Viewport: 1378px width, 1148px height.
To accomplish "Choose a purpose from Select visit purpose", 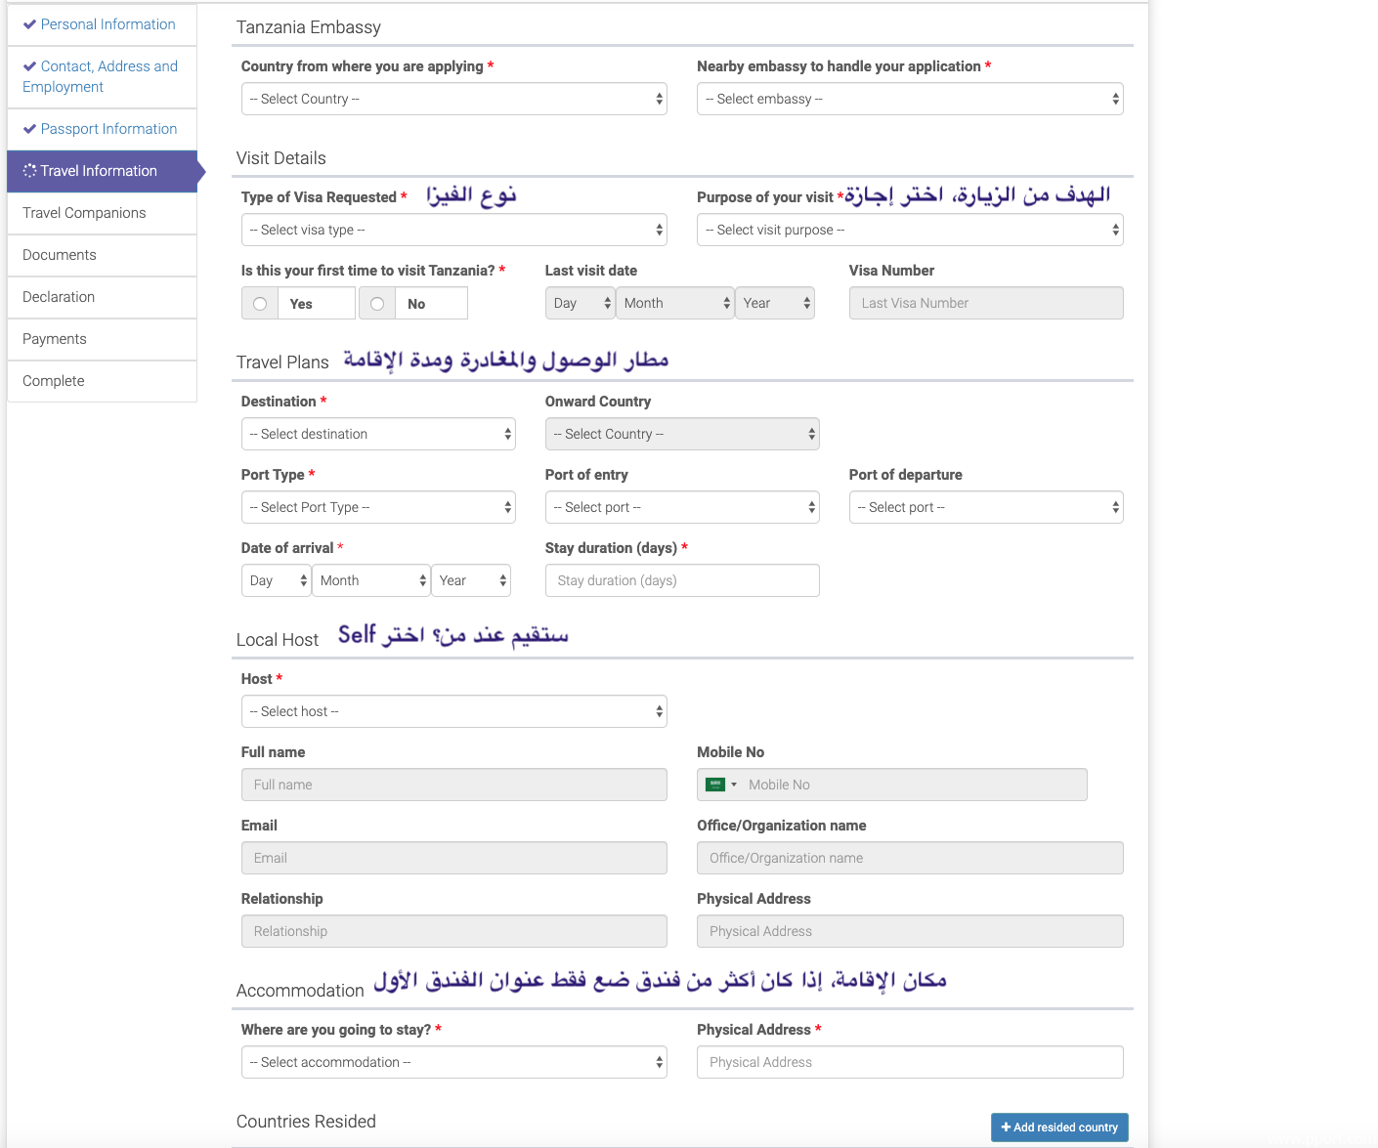I will click(909, 230).
